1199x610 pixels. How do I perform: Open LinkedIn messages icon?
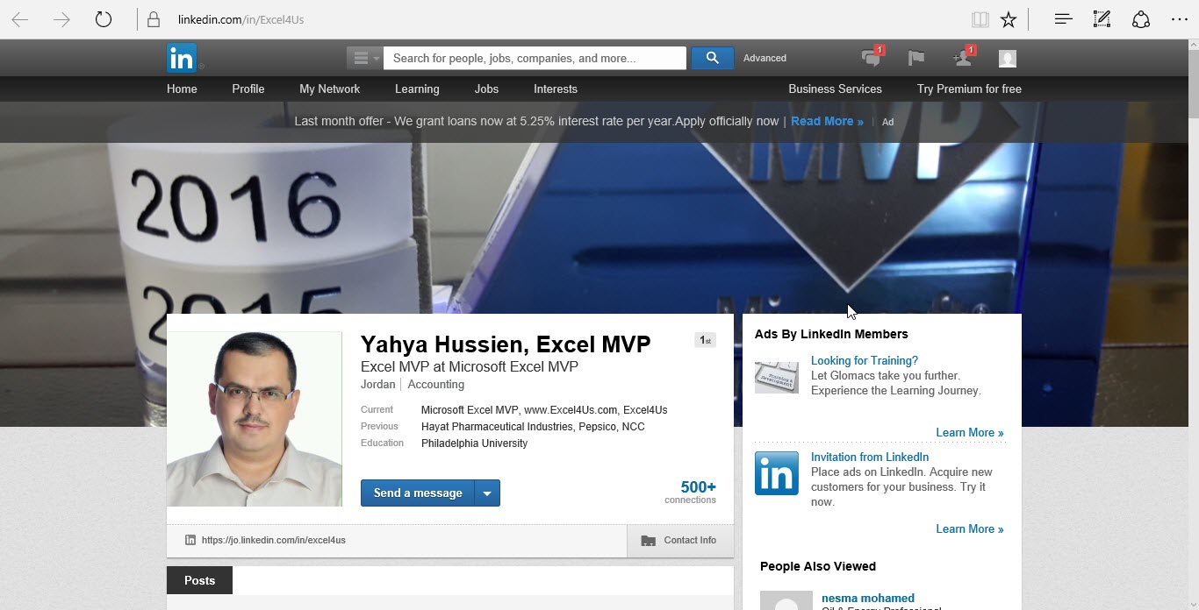pyautogui.click(x=872, y=58)
